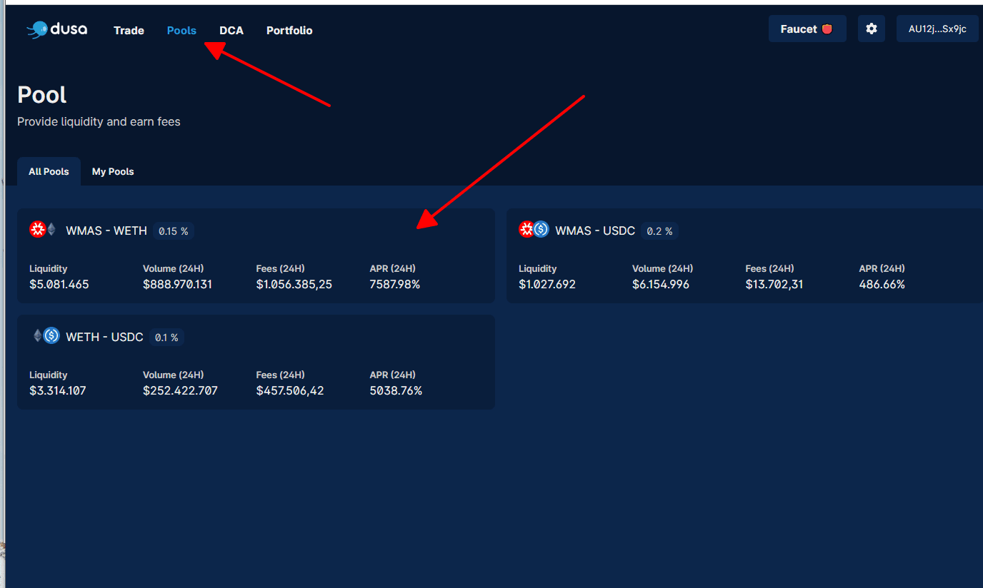
Task: Click USDC token icon in WETH - USDC pool
Action: [51, 335]
